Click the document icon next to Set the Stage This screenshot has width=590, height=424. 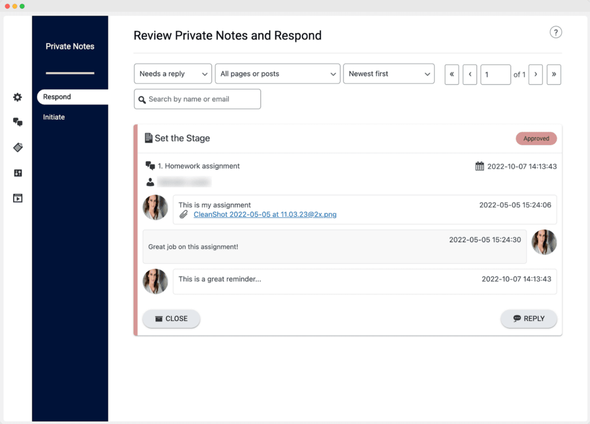tap(149, 137)
